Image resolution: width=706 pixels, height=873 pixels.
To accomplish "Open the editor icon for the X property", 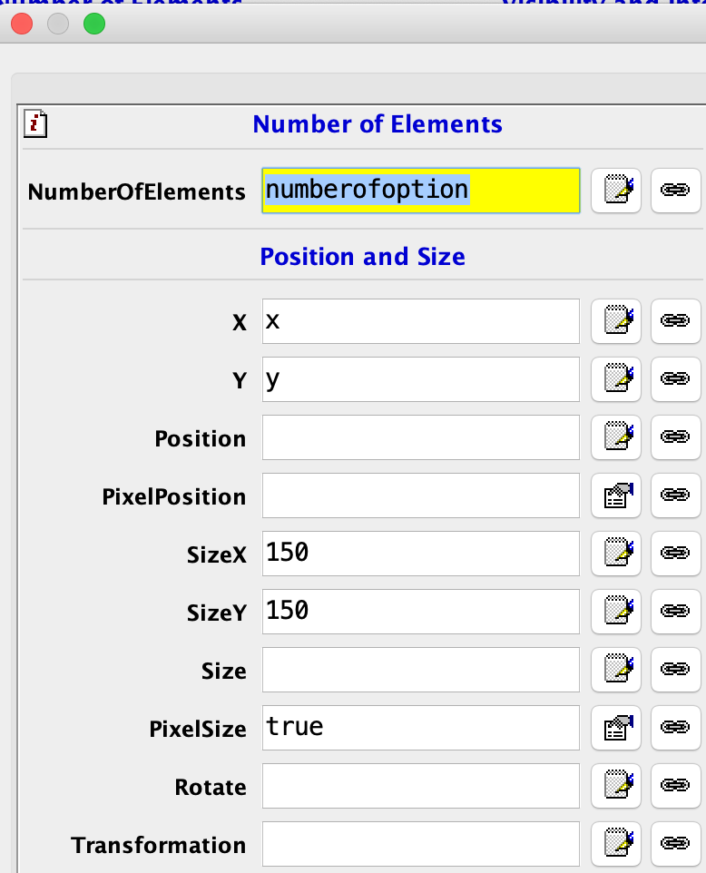I will [616, 321].
